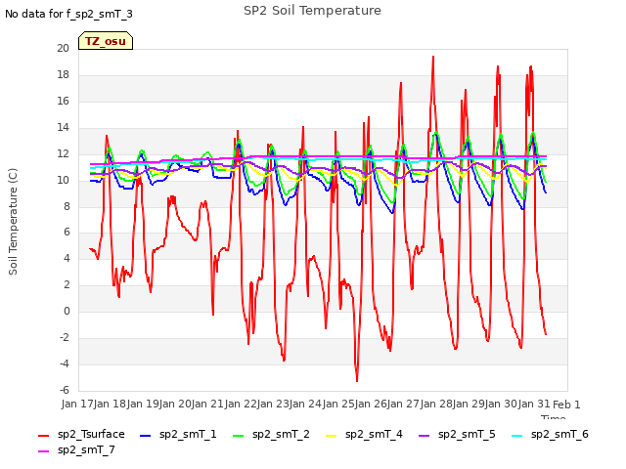Click the 0 y-axis tick label
The height and width of the screenshot is (469, 626).
click(67, 311)
